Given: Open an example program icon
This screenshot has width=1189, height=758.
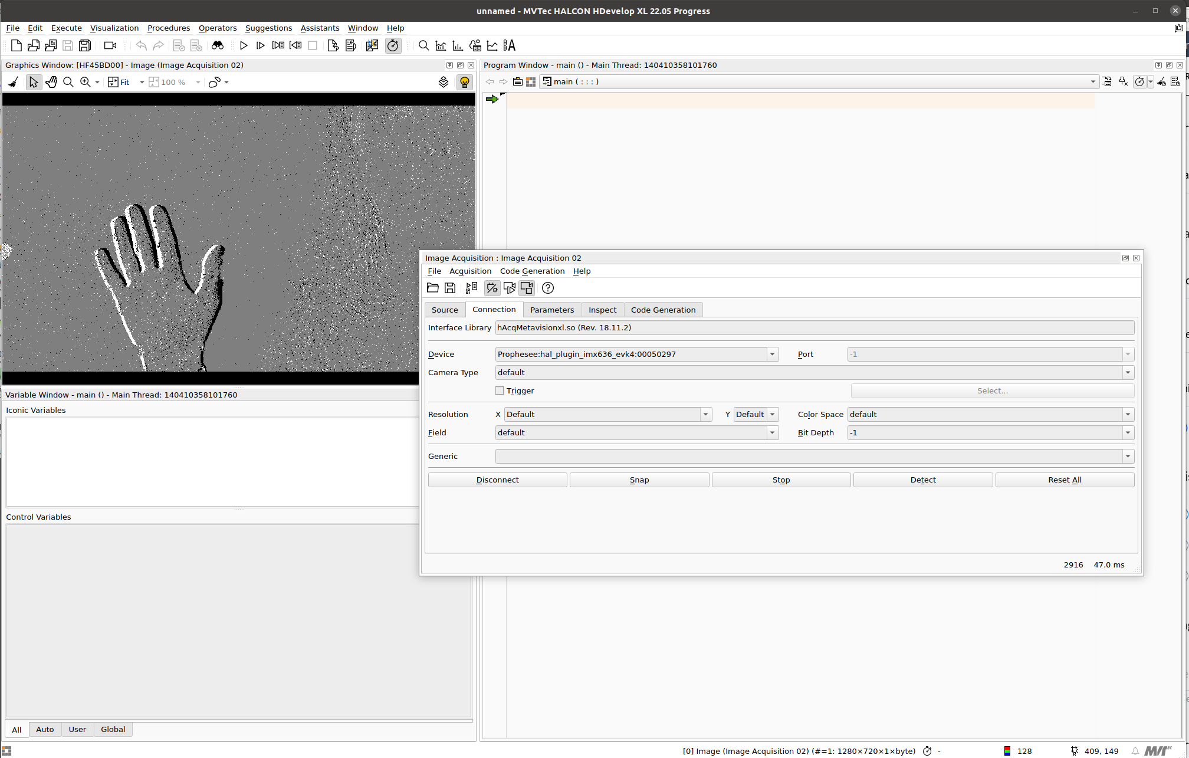Looking at the screenshot, I should pyautogui.click(x=51, y=45).
